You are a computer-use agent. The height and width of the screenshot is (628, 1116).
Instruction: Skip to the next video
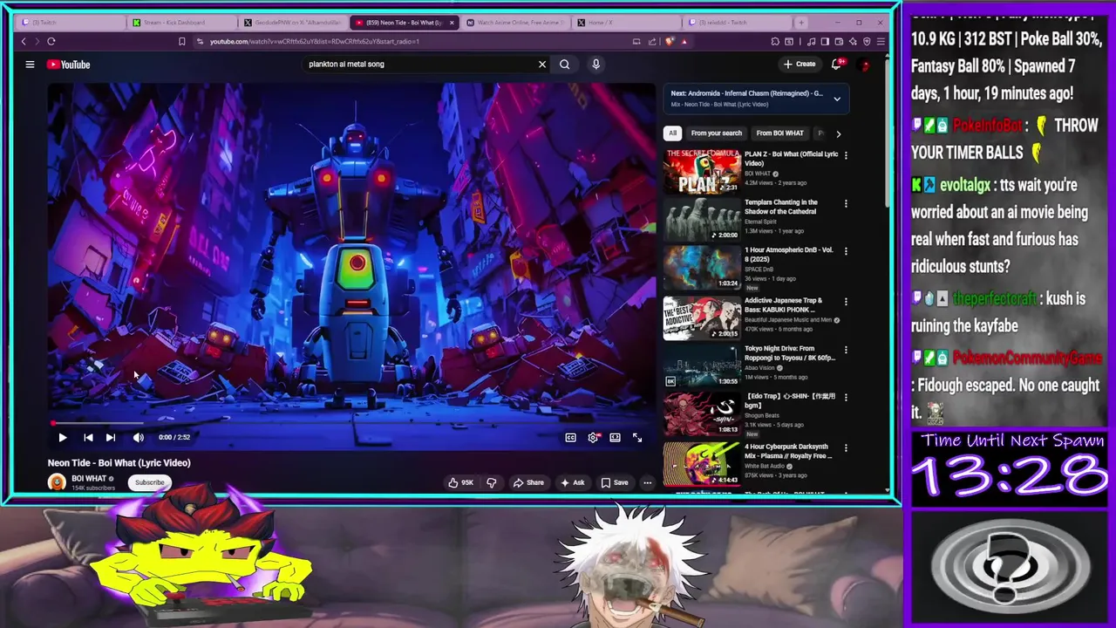(x=111, y=437)
